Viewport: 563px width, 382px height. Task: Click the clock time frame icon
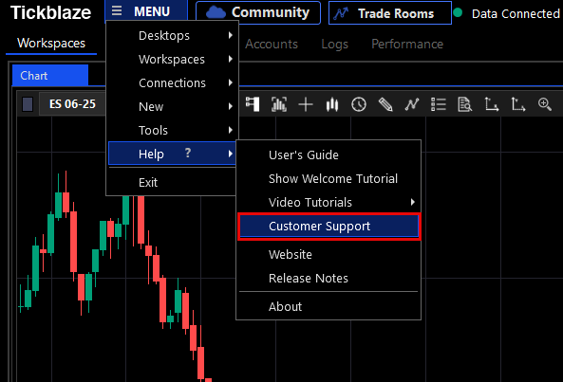359,104
